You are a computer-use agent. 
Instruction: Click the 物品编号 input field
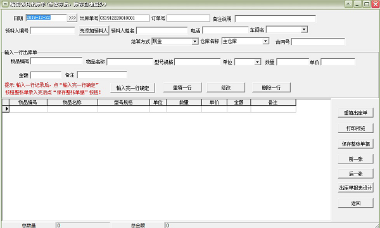pos(56,61)
